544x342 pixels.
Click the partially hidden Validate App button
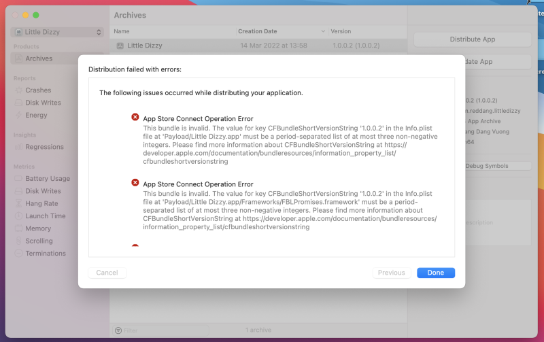(x=498, y=62)
